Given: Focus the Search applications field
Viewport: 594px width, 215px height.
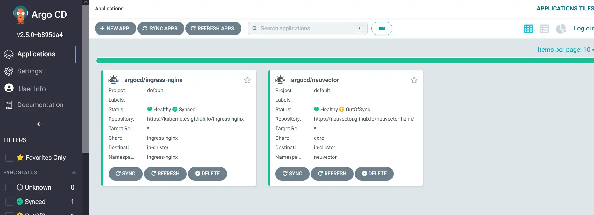Looking at the screenshot, I should click(x=308, y=28).
